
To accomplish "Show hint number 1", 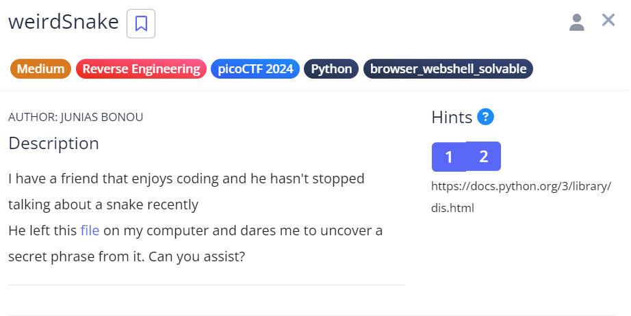I will [449, 157].
